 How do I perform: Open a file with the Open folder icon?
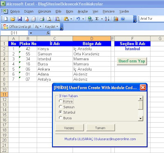(13, 19)
